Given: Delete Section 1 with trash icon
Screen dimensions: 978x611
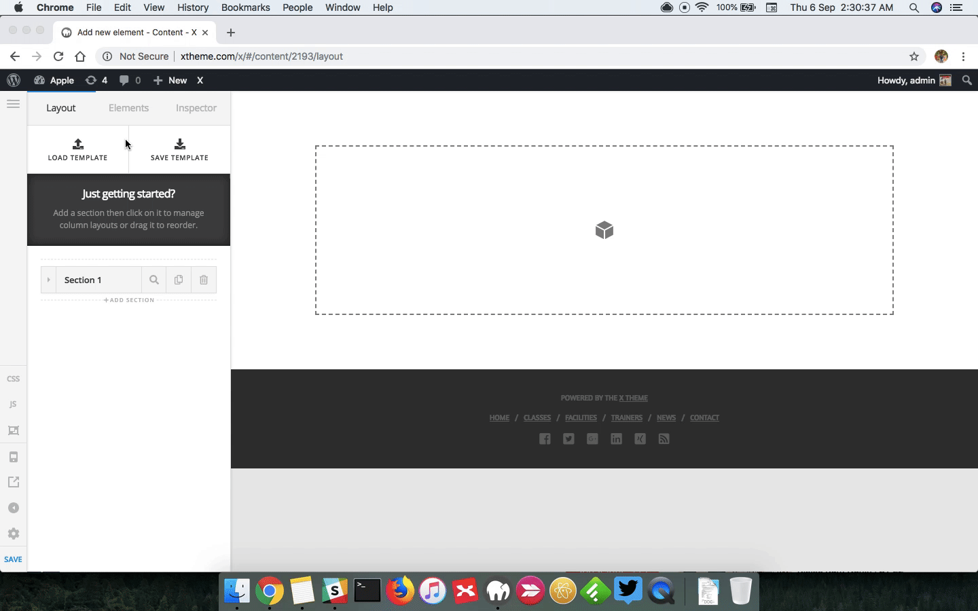Looking at the screenshot, I should [204, 280].
